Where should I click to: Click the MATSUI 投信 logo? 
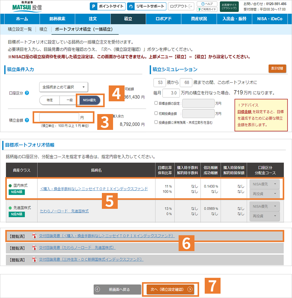tap(27, 7)
